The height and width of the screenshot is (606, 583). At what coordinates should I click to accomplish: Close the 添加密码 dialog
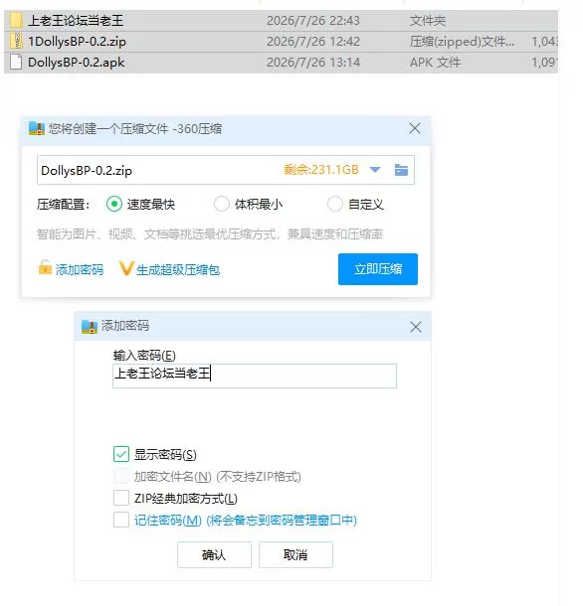coord(416,327)
